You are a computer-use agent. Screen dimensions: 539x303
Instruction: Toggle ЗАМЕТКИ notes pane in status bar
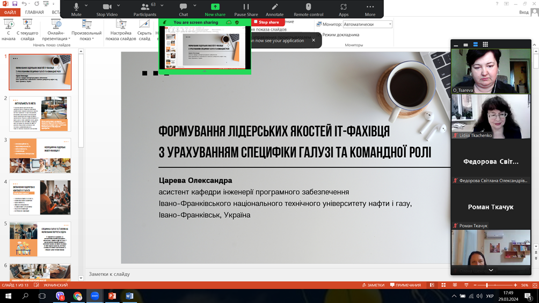(x=373, y=285)
